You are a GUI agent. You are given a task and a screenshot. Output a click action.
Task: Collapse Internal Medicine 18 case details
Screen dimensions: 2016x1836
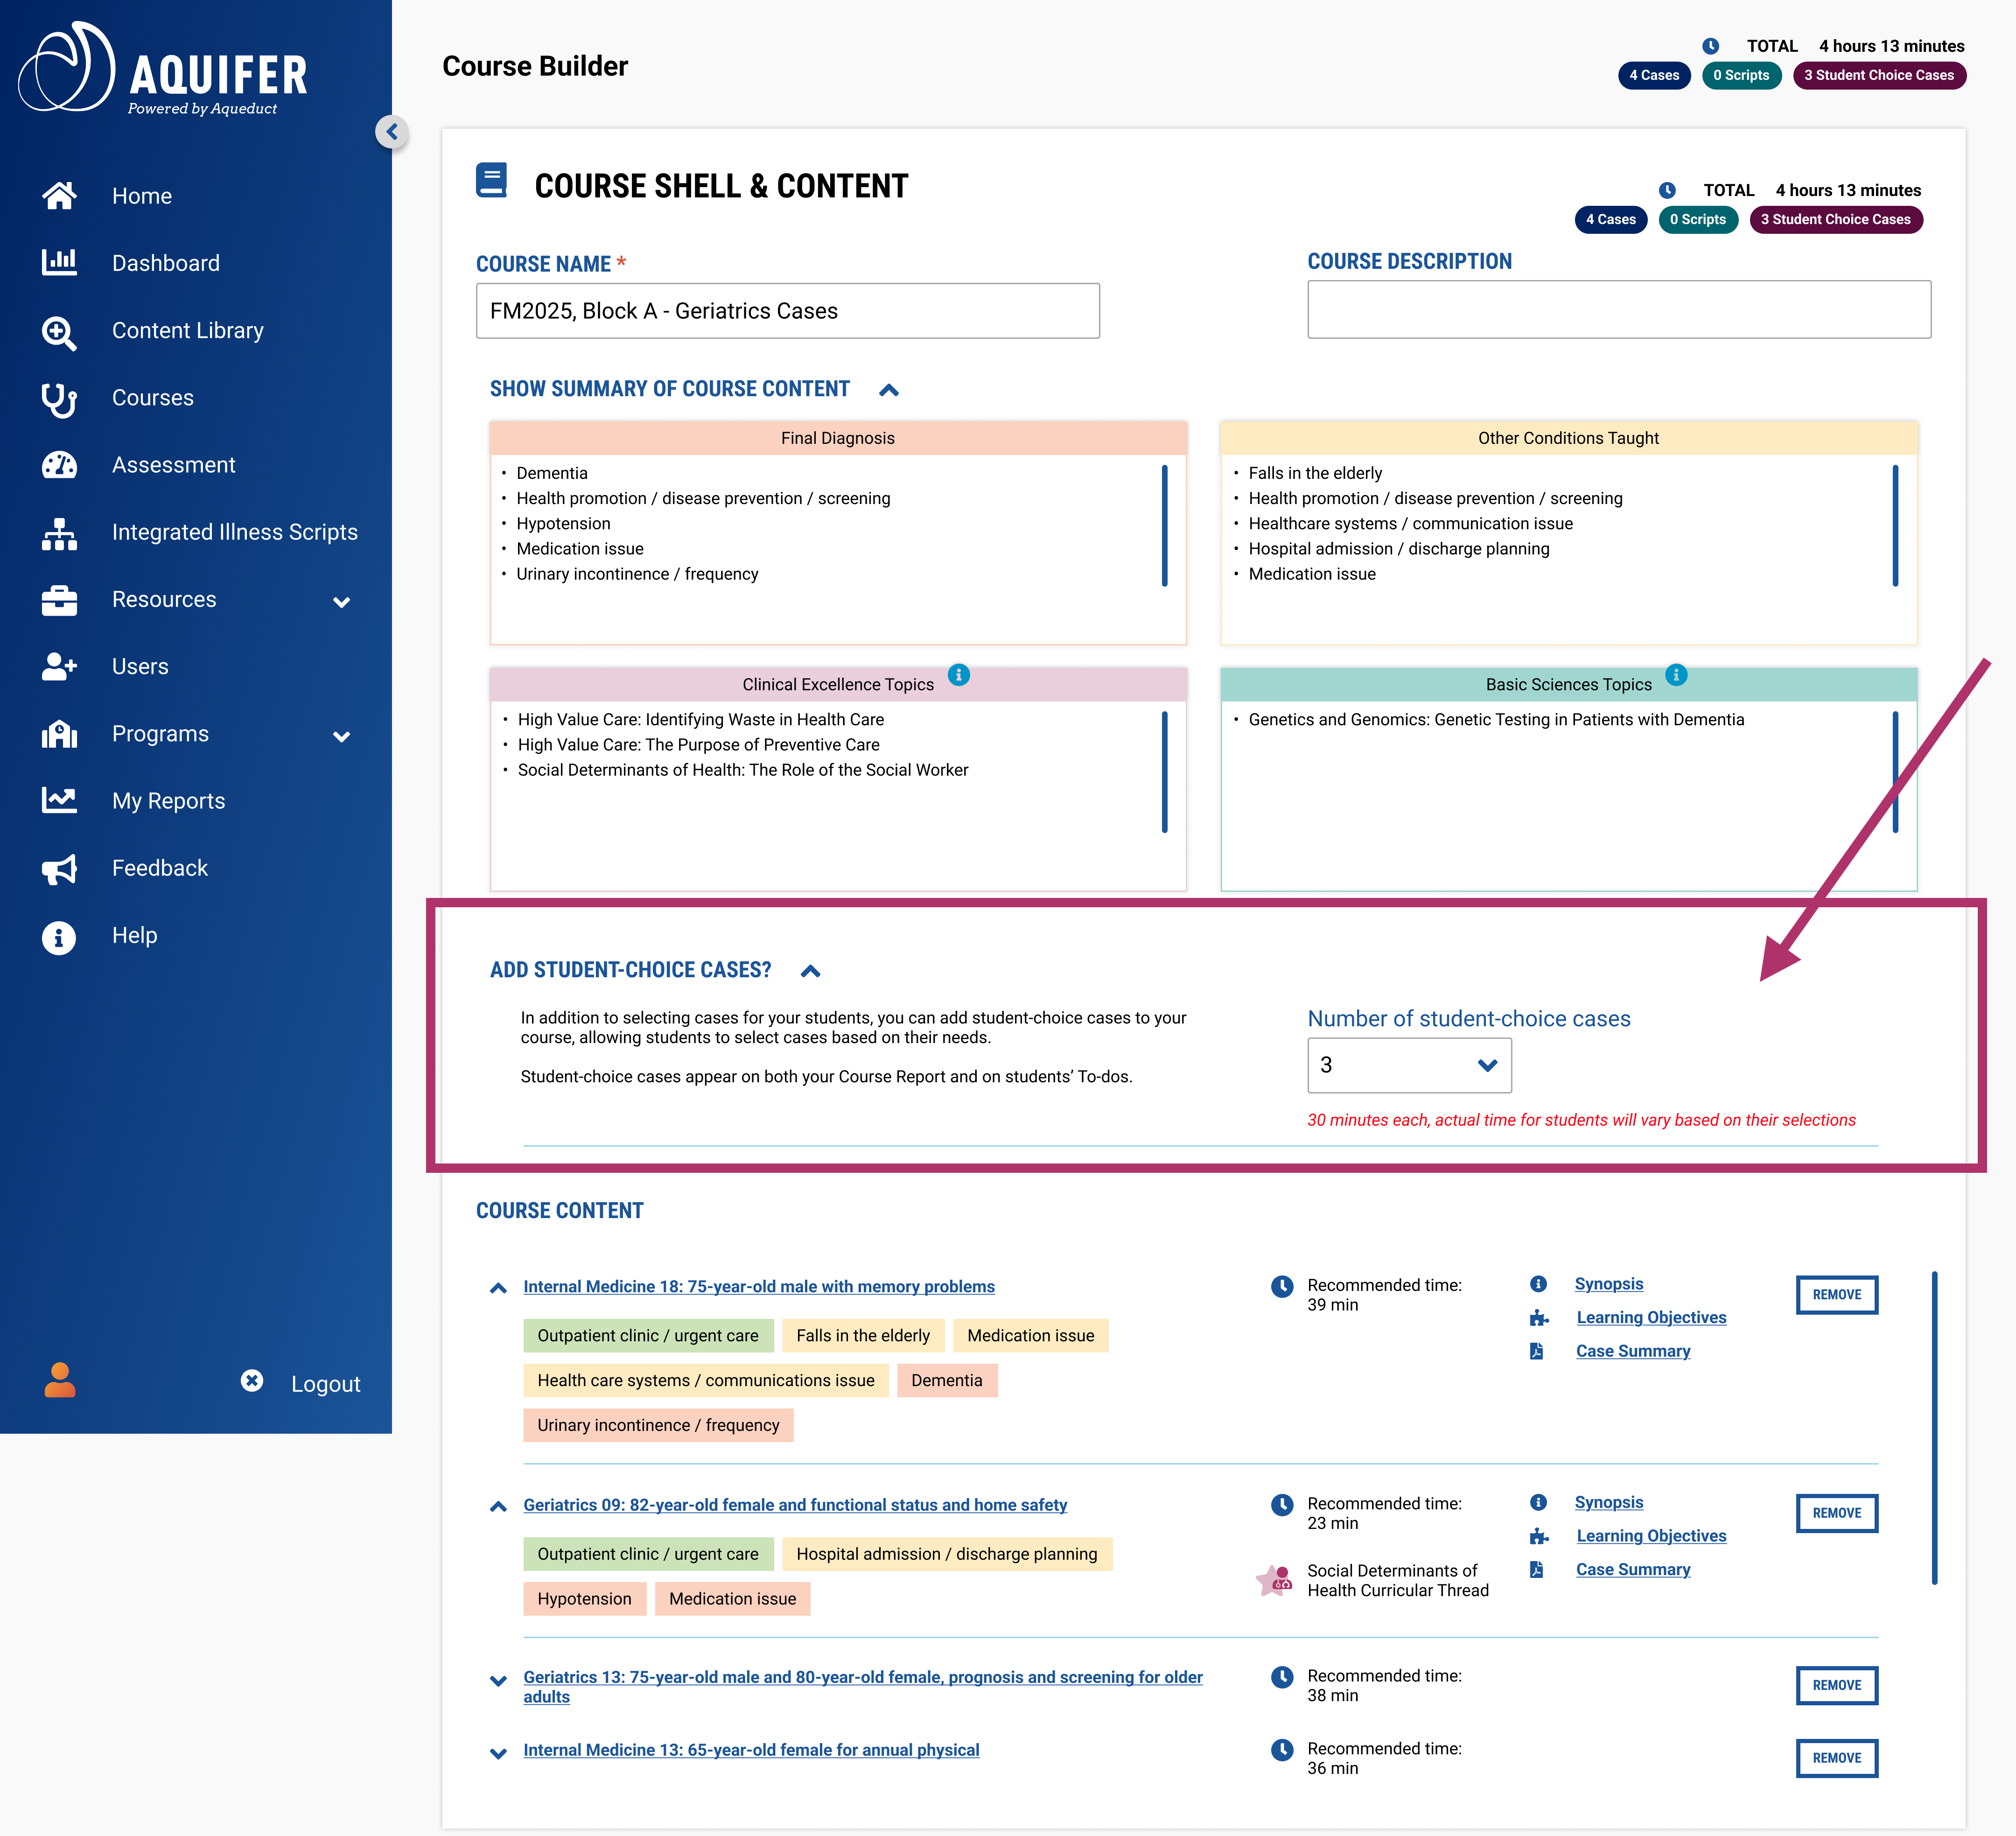pyautogui.click(x=498, y=1288)
